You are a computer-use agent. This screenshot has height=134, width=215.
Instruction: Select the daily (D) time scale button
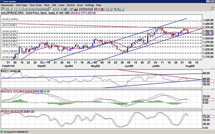pos(50,9)
